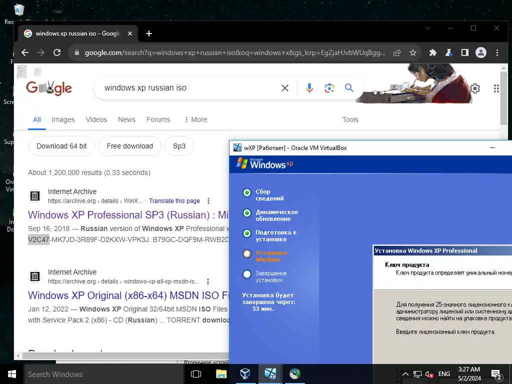Minimize the VirtualBox wXP window
This screenshot has width=512, height=384.
tap(492, 148)
